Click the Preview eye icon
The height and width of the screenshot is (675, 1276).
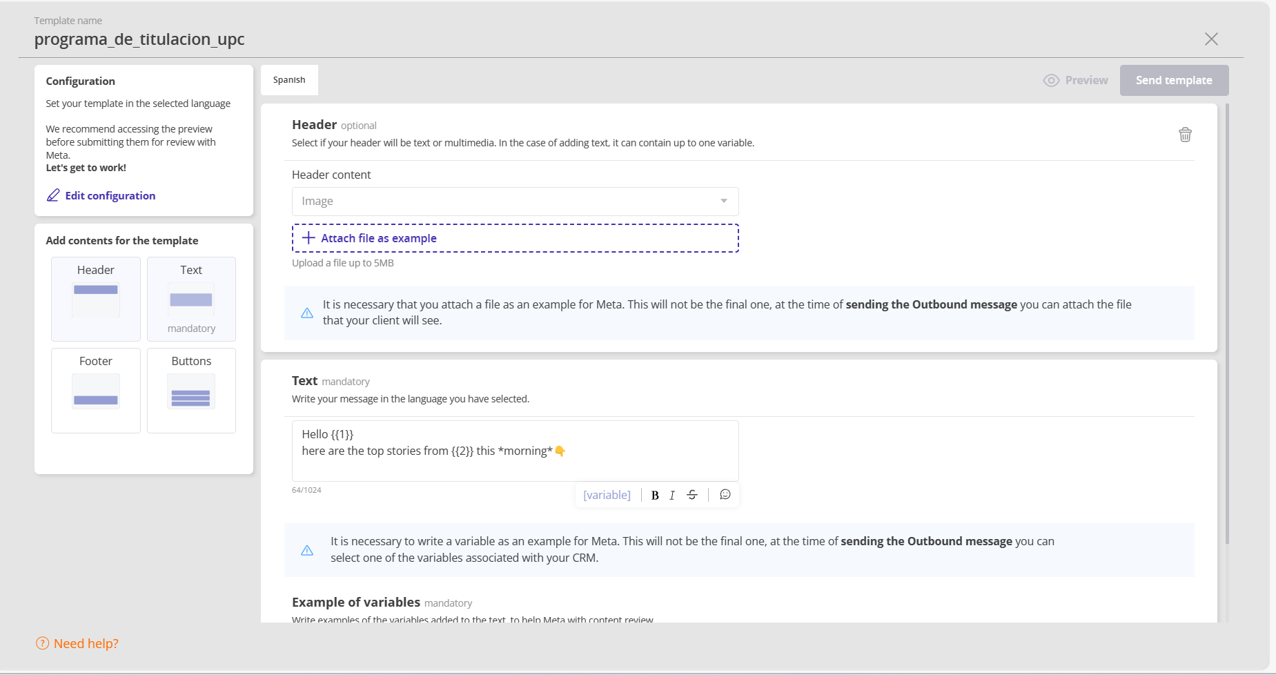click(x=1051, y=81)
